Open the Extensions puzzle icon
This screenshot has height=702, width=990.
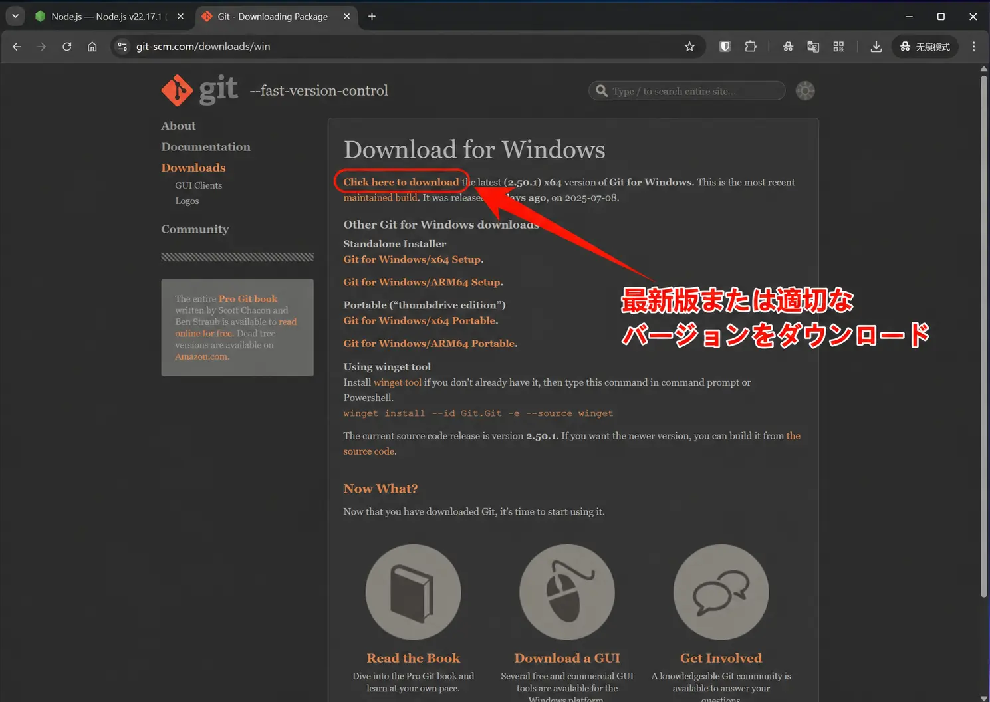(x=751, y=47)
